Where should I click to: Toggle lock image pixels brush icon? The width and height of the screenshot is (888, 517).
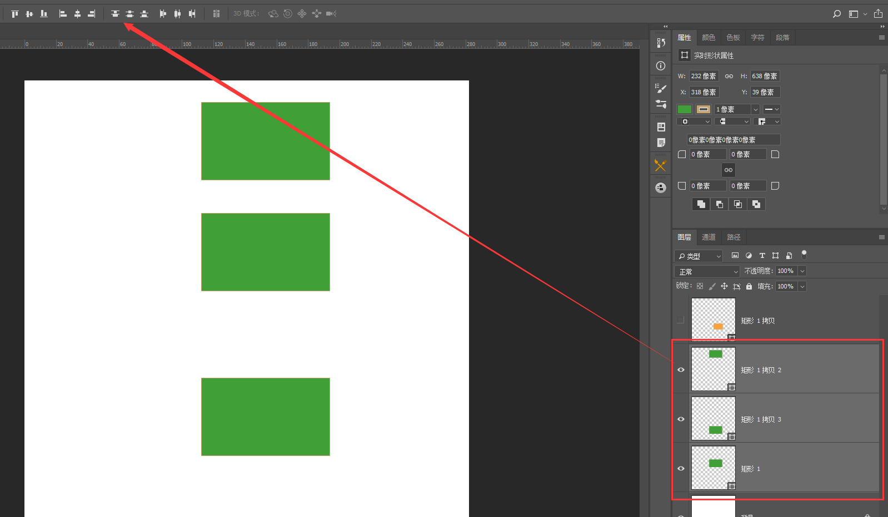click(x=712, y=286)
